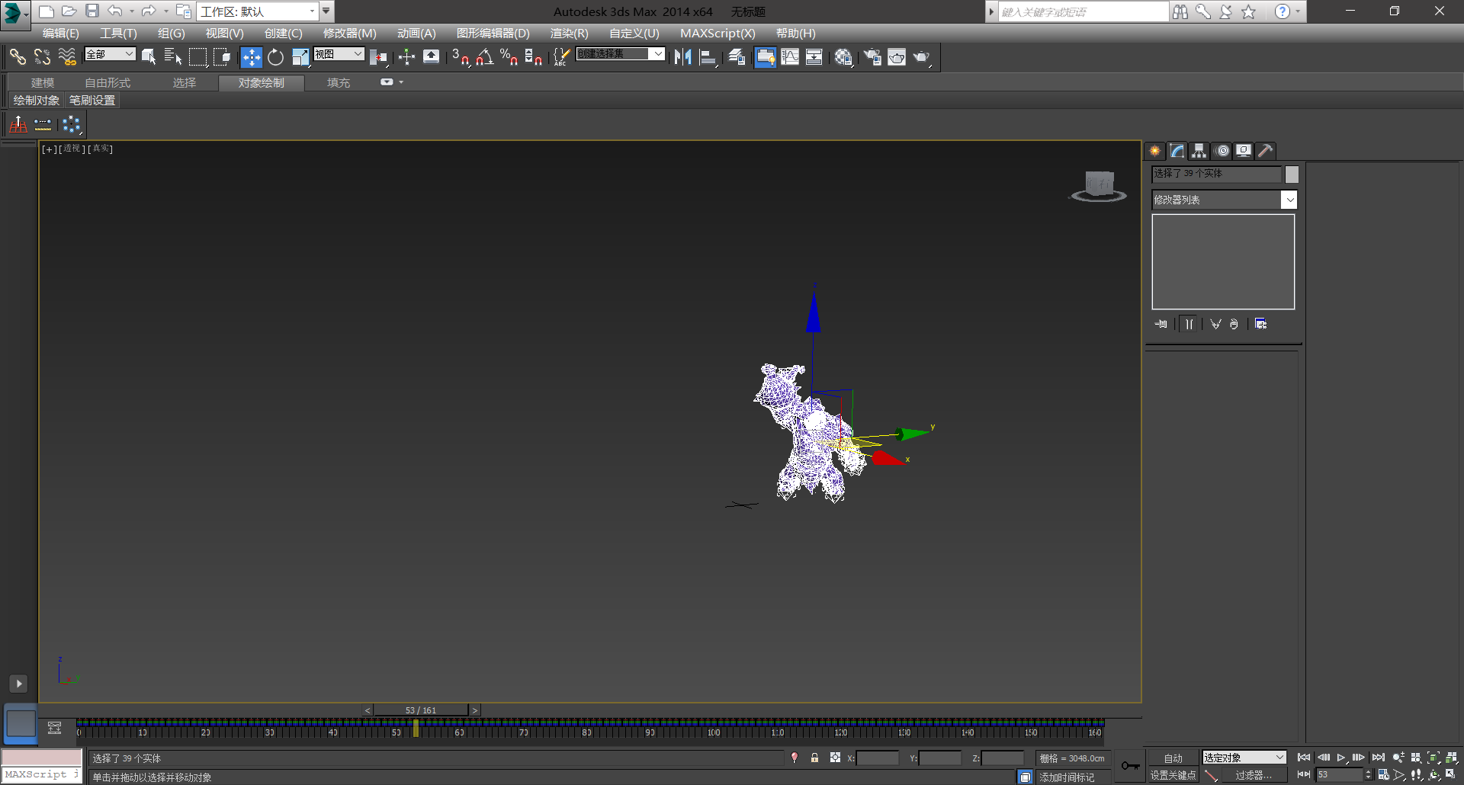Click the 设置关键点 set key button
The image size is (1464, 785).
coord(1173,775)
